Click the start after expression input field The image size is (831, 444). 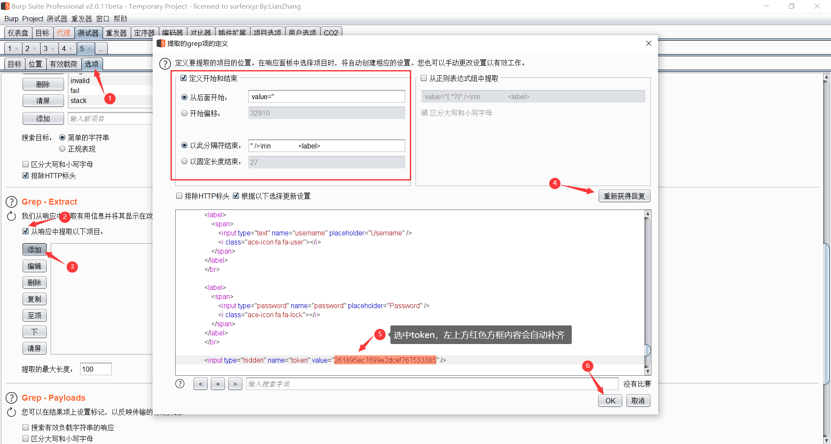point(327,97)
